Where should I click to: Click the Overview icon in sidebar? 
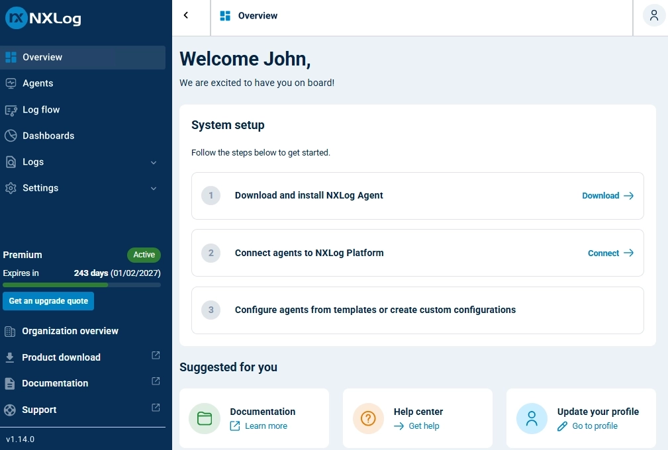click(x=11, y=57)
